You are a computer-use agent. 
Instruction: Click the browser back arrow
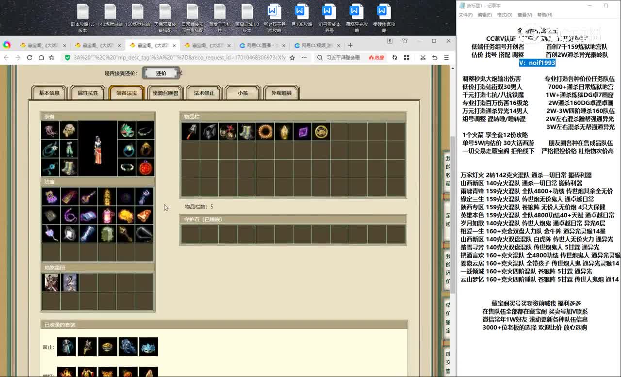[x=6, y=58]
